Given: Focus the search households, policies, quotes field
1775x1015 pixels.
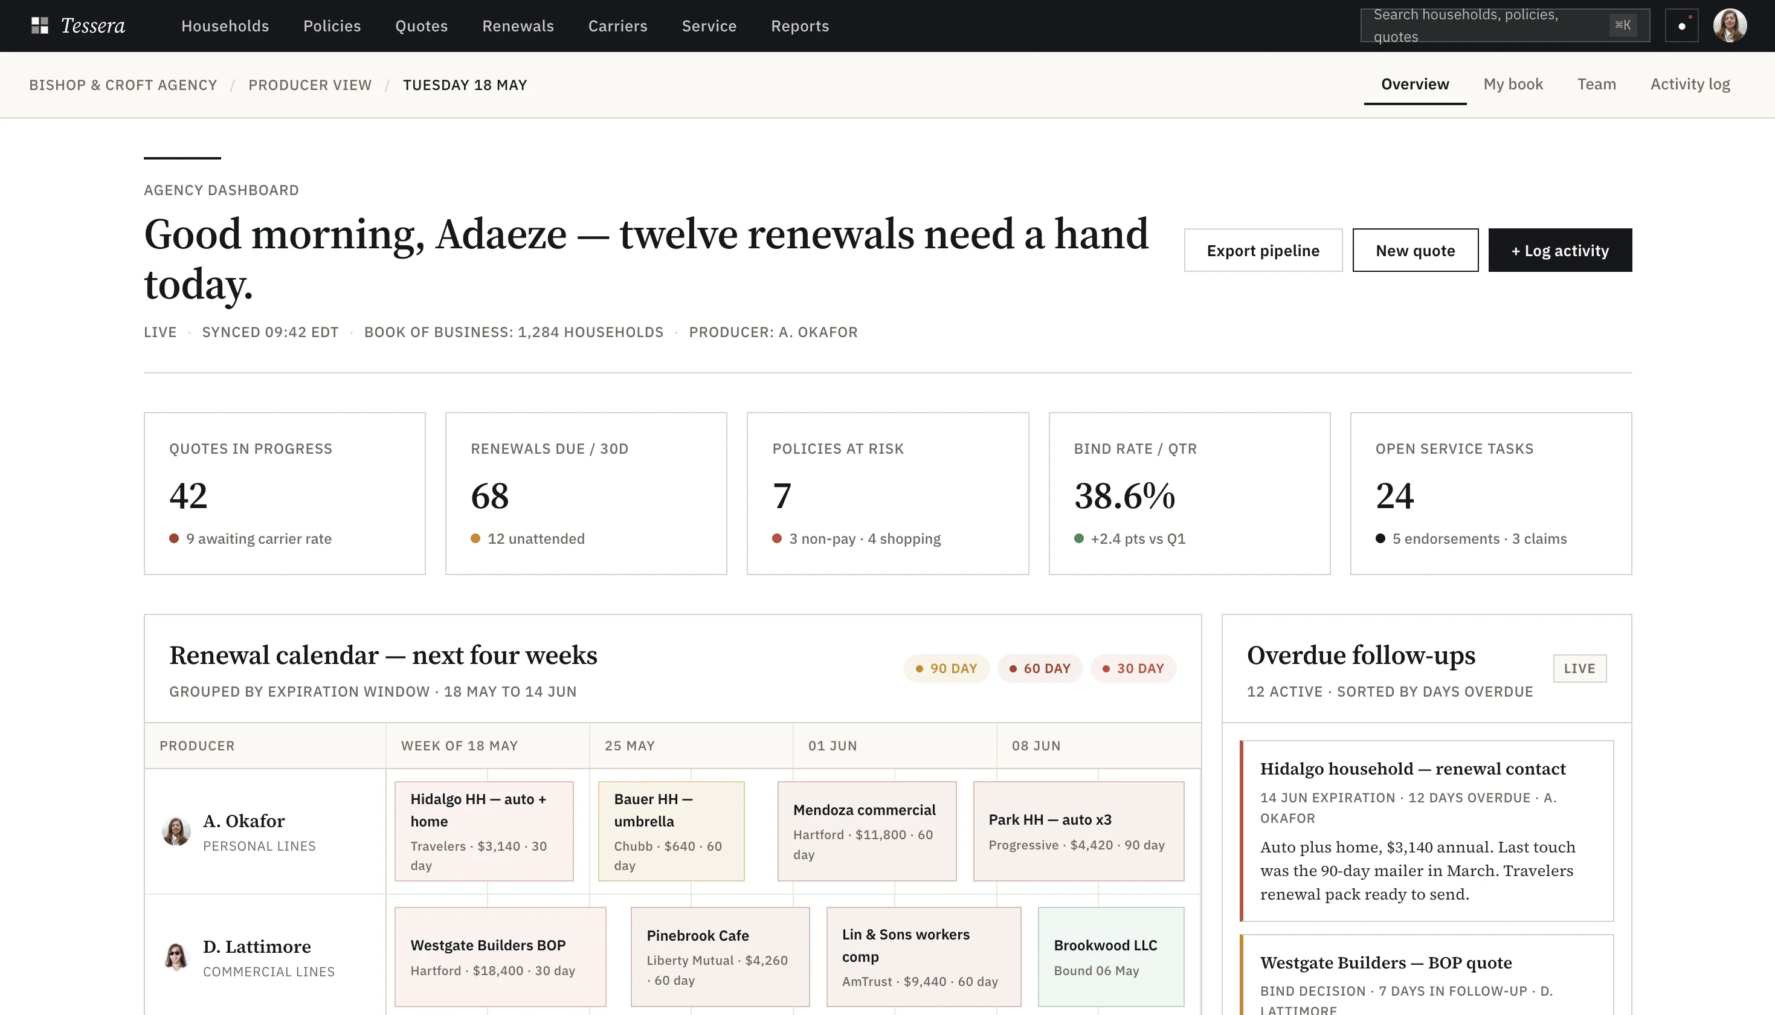Looking at the screenshot, I should (1504, 26).
